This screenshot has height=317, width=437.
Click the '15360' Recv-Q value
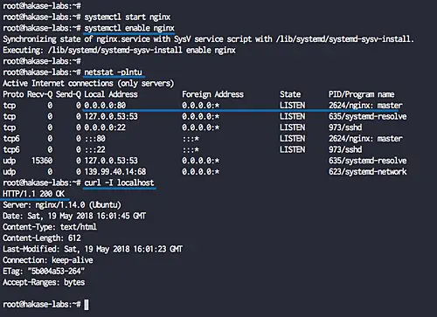42,161
